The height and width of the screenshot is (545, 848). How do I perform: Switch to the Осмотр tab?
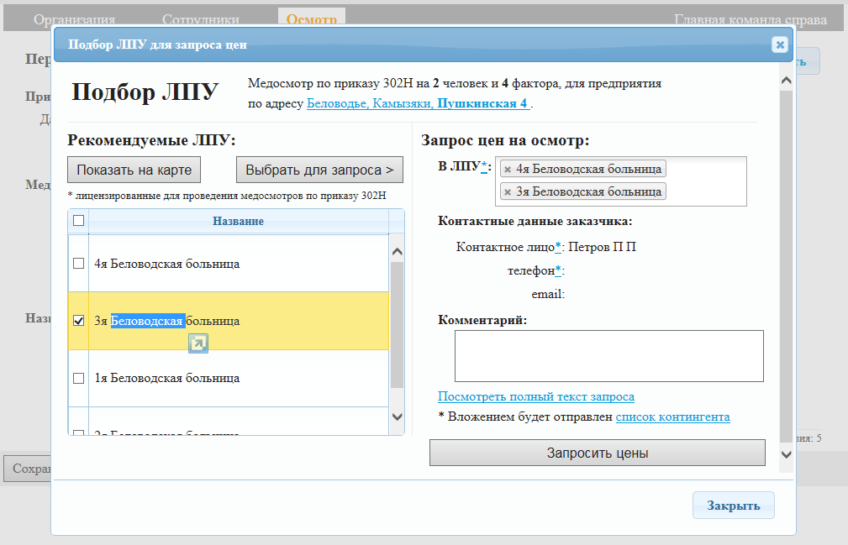click(311, 19)
